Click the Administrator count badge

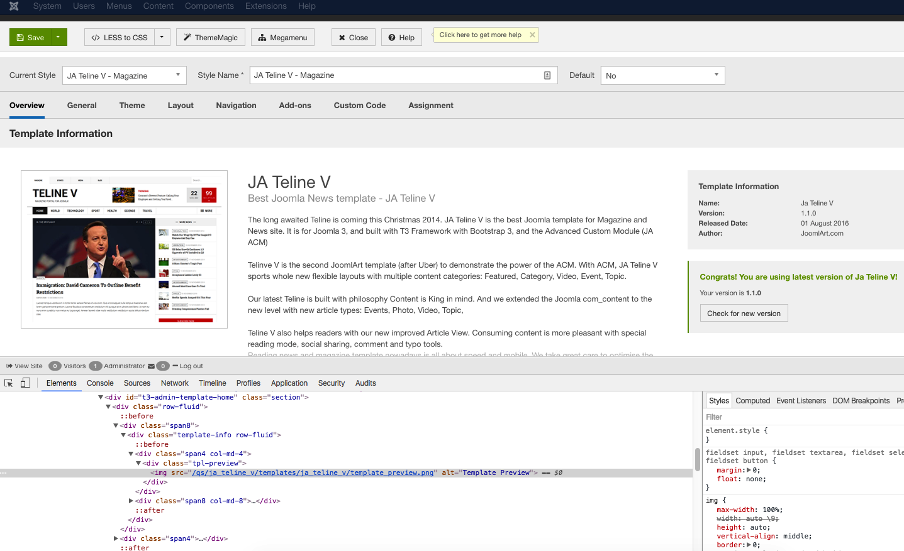96,366
